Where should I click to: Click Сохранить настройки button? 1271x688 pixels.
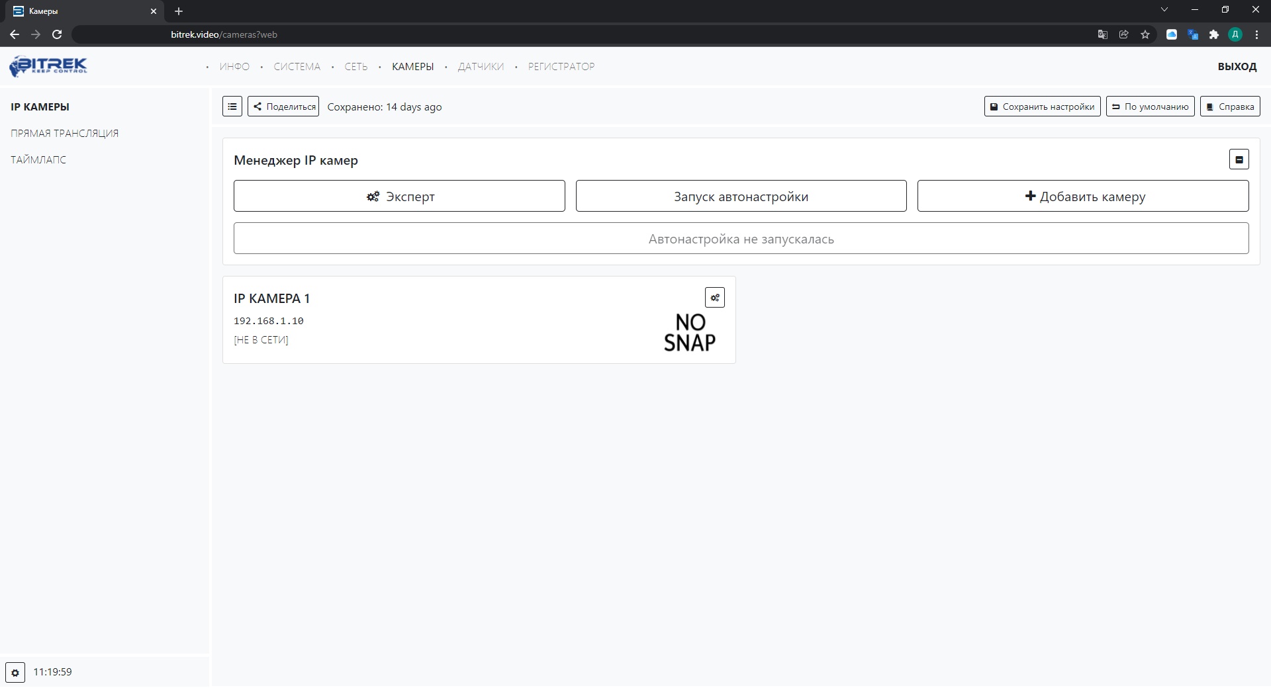pos(1042,107)
